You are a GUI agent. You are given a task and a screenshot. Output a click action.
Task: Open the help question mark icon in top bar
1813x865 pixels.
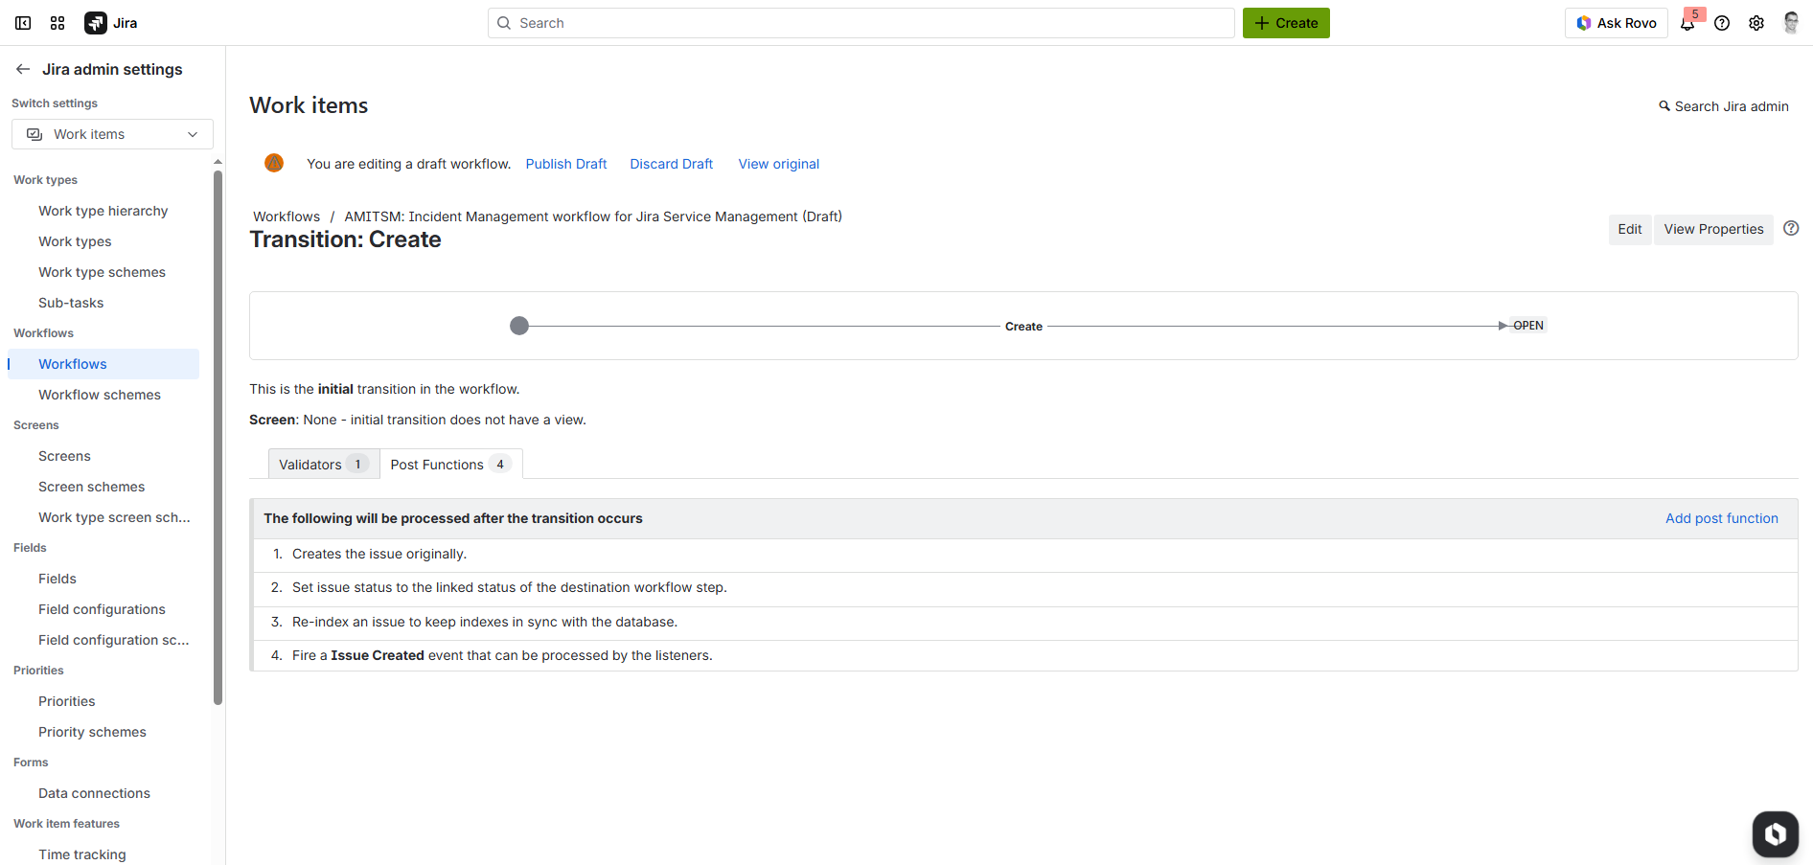1722,23
